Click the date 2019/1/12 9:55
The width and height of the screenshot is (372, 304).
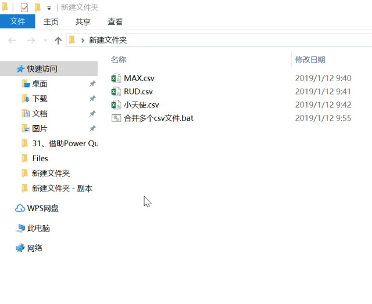tap(323, 118)
